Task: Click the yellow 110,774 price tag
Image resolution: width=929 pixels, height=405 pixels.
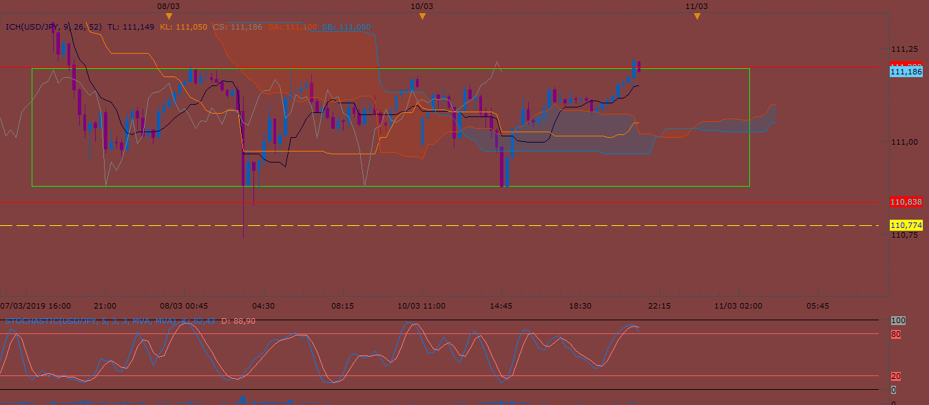Action: coord(906,225)
